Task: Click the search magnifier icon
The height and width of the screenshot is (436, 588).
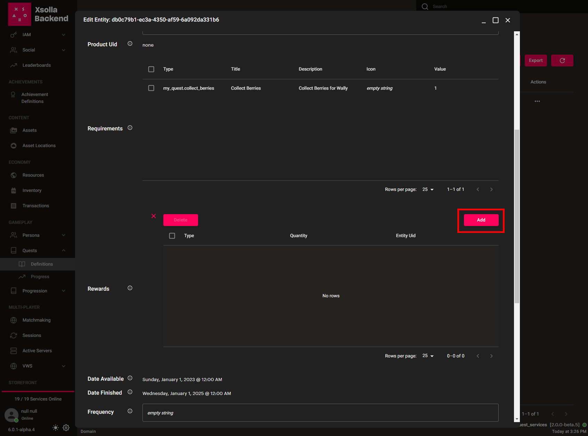Action: coord(425,7)
